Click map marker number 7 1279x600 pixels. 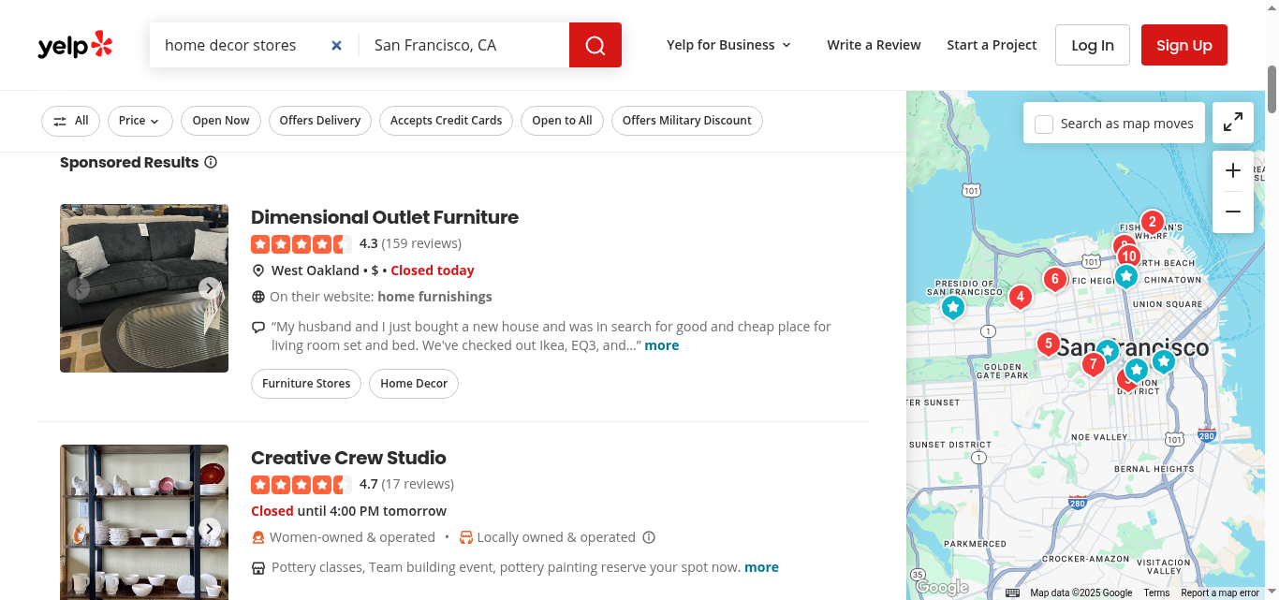coord(1093,364)
